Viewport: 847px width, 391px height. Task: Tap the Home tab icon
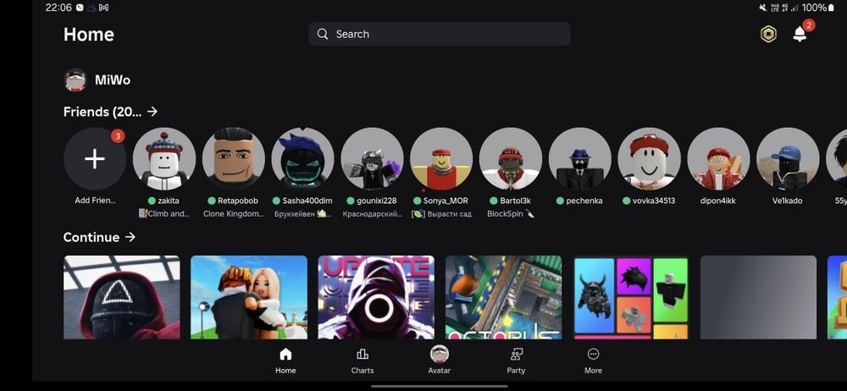coord(285,355)
